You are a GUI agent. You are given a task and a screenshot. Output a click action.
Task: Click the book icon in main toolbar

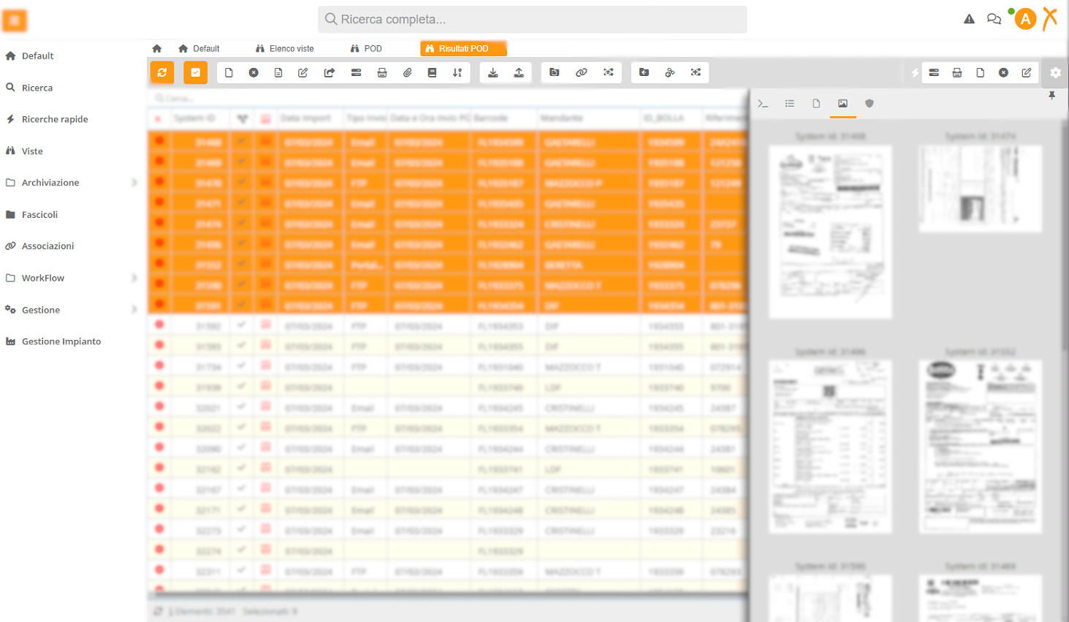pos(433,72)
